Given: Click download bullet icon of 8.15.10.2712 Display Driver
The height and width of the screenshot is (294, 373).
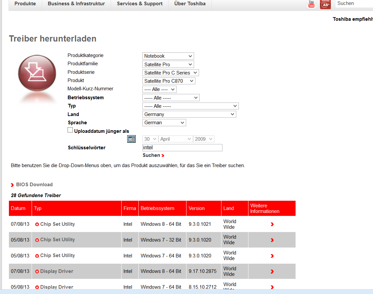Looking at the screenshot, I should (x=37, y=287).
